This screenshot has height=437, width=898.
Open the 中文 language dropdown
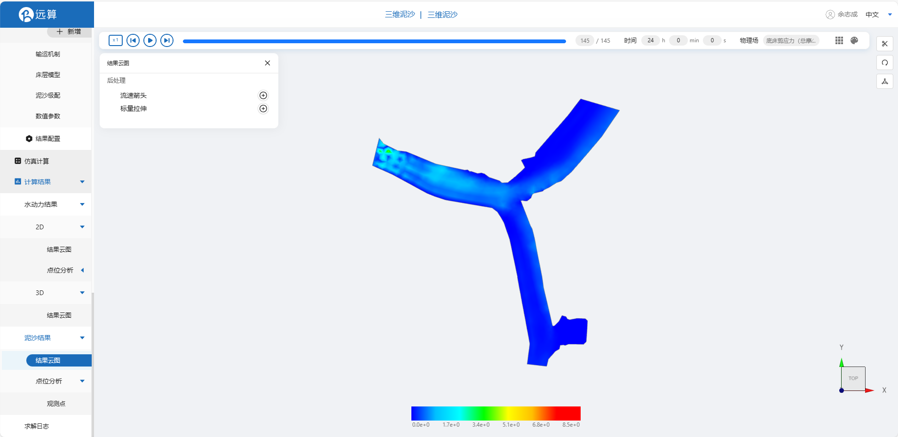pyautogui.click(x=879, y=15)
